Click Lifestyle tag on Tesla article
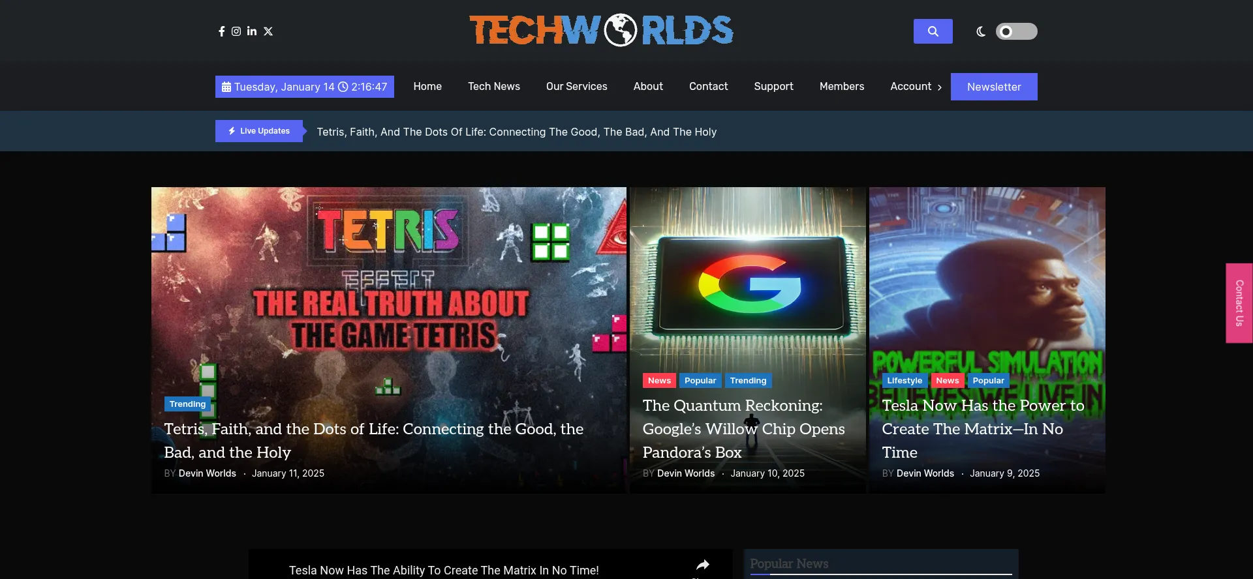The width and height of the screenshot is (1253, 579). (905, 381)
